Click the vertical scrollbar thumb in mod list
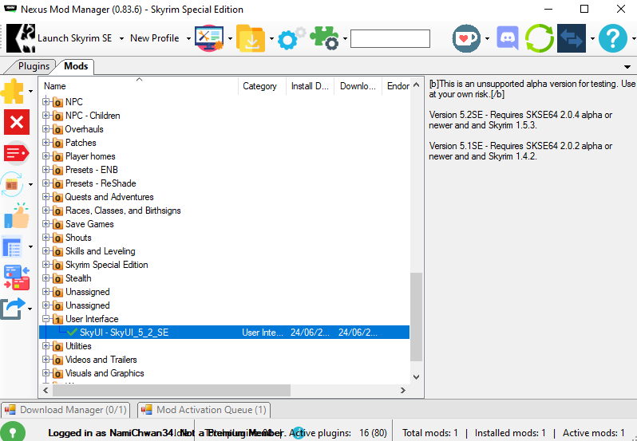The image size is (637, 441). coord(416,317)
